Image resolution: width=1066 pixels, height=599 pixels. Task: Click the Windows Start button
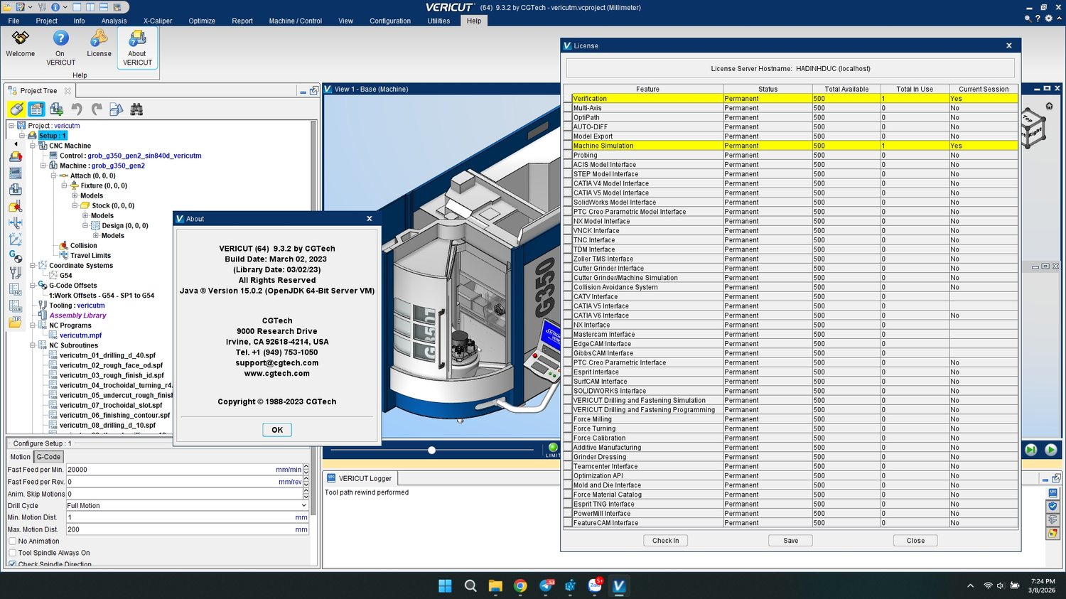445,585
